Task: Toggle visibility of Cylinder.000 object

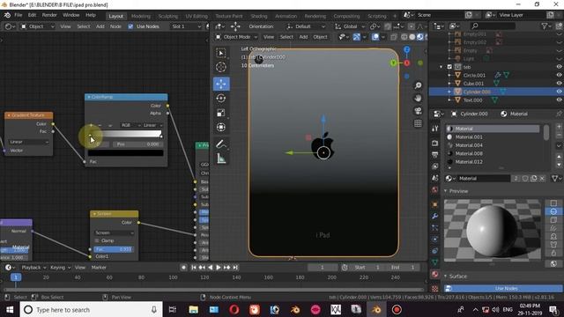Action: (559, 92)
